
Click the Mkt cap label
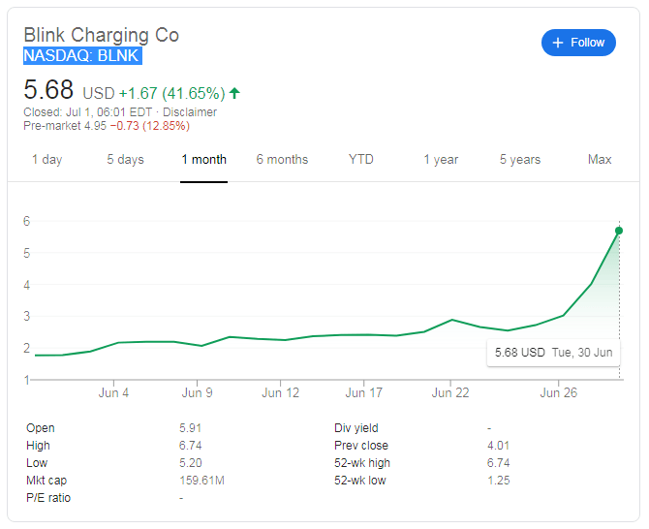(x=46, y=481)
